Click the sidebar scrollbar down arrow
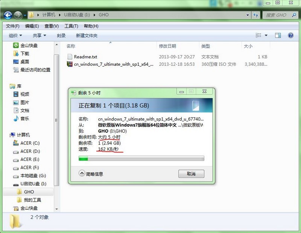 tap(57, 209)
